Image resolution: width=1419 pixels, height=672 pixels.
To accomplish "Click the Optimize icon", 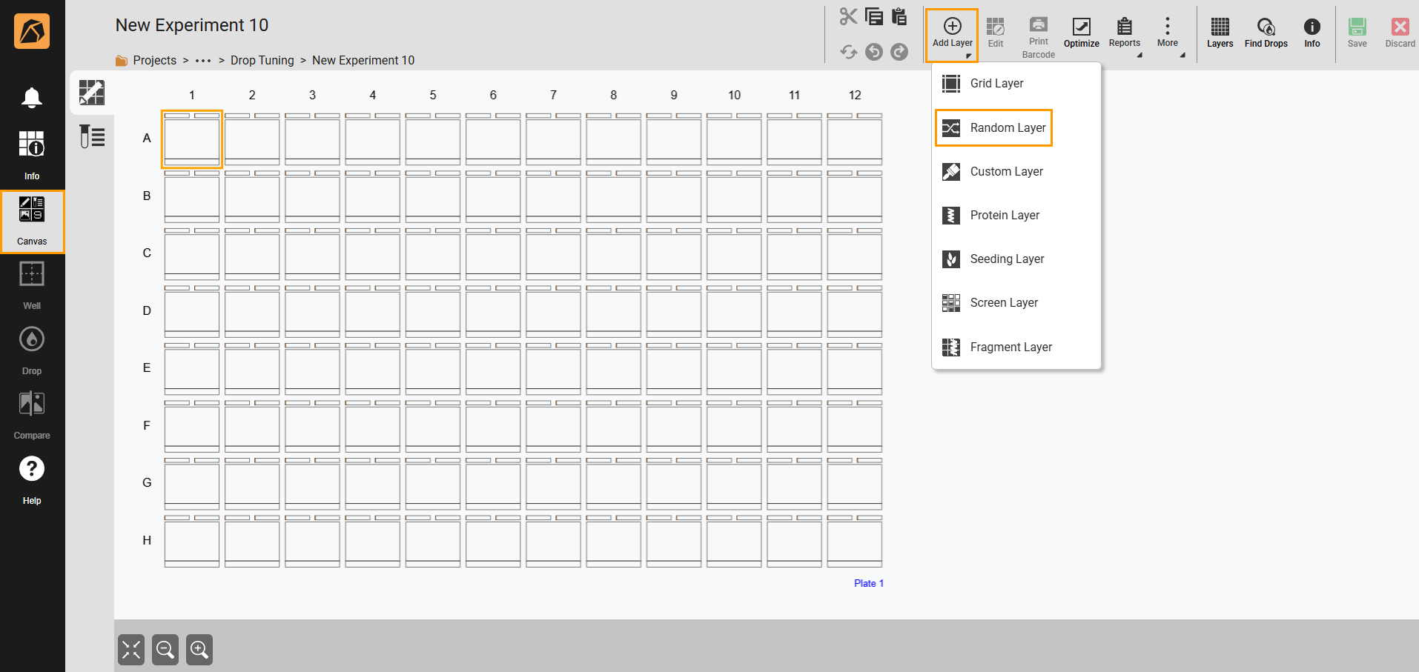I will pos(1081,32).
